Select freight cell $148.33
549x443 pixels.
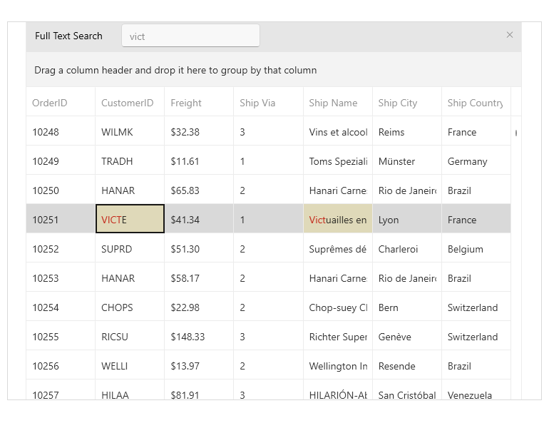(x=199, y=336)
